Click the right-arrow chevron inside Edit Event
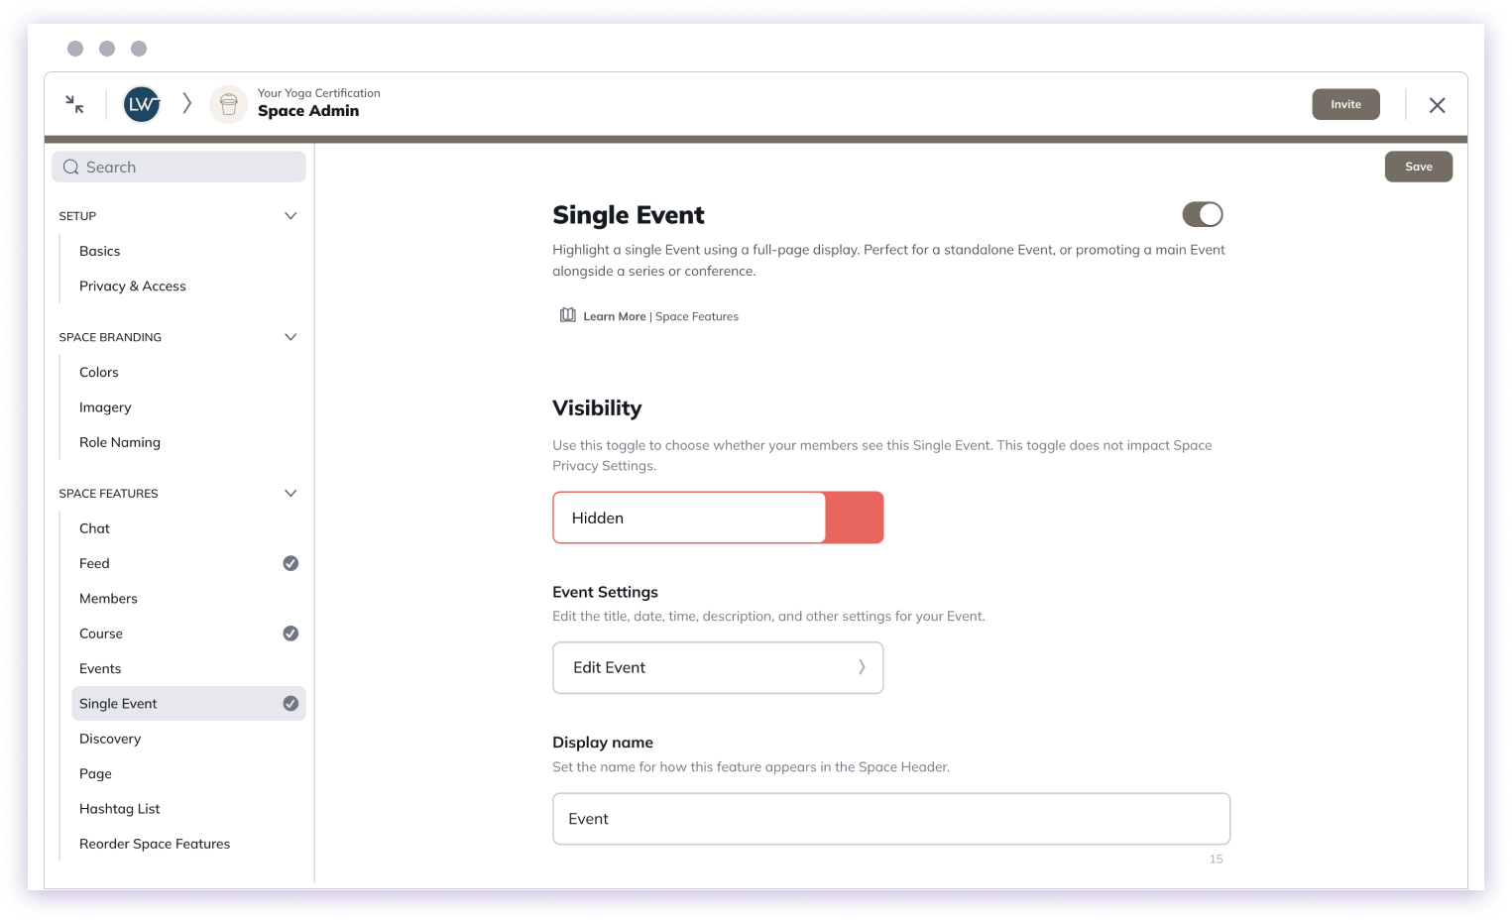 pyautogui.click(x=862, y=667)
